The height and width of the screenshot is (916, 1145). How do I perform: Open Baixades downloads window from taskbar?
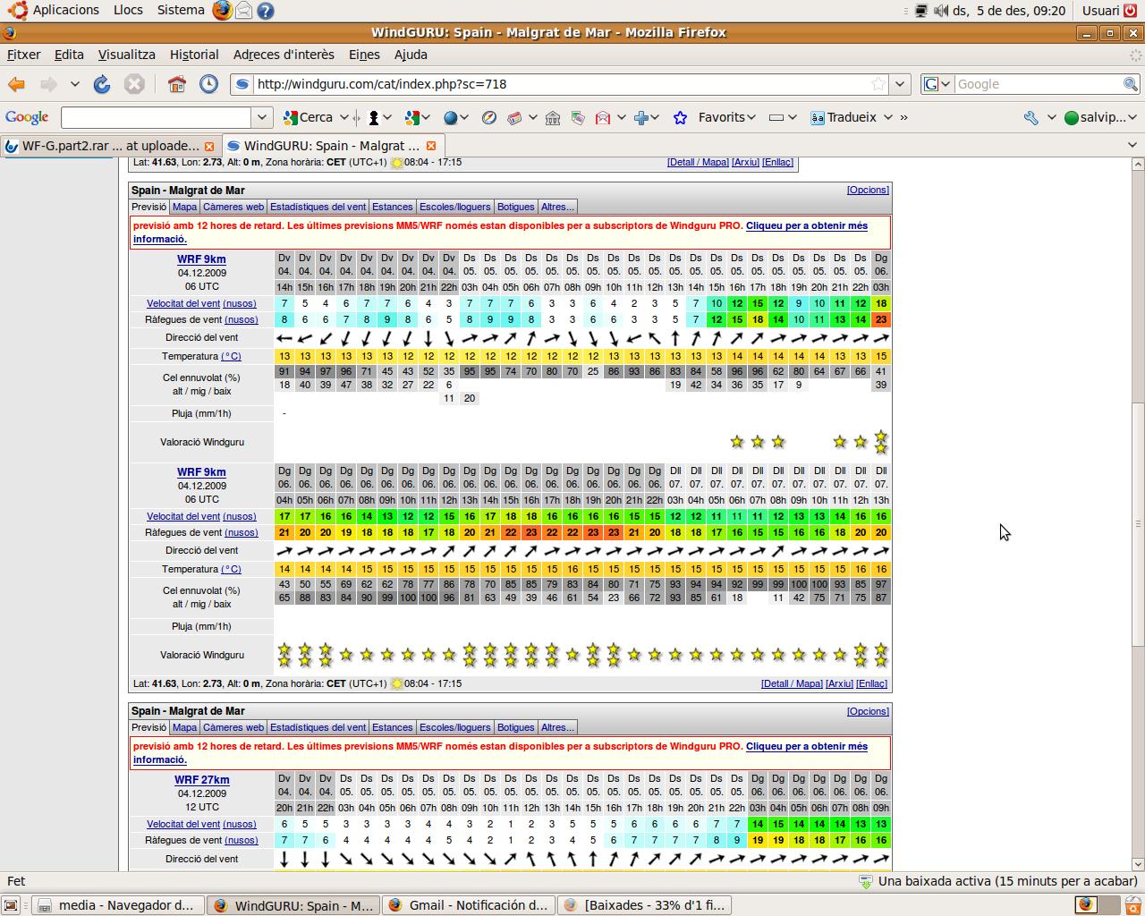click(645, 905)
